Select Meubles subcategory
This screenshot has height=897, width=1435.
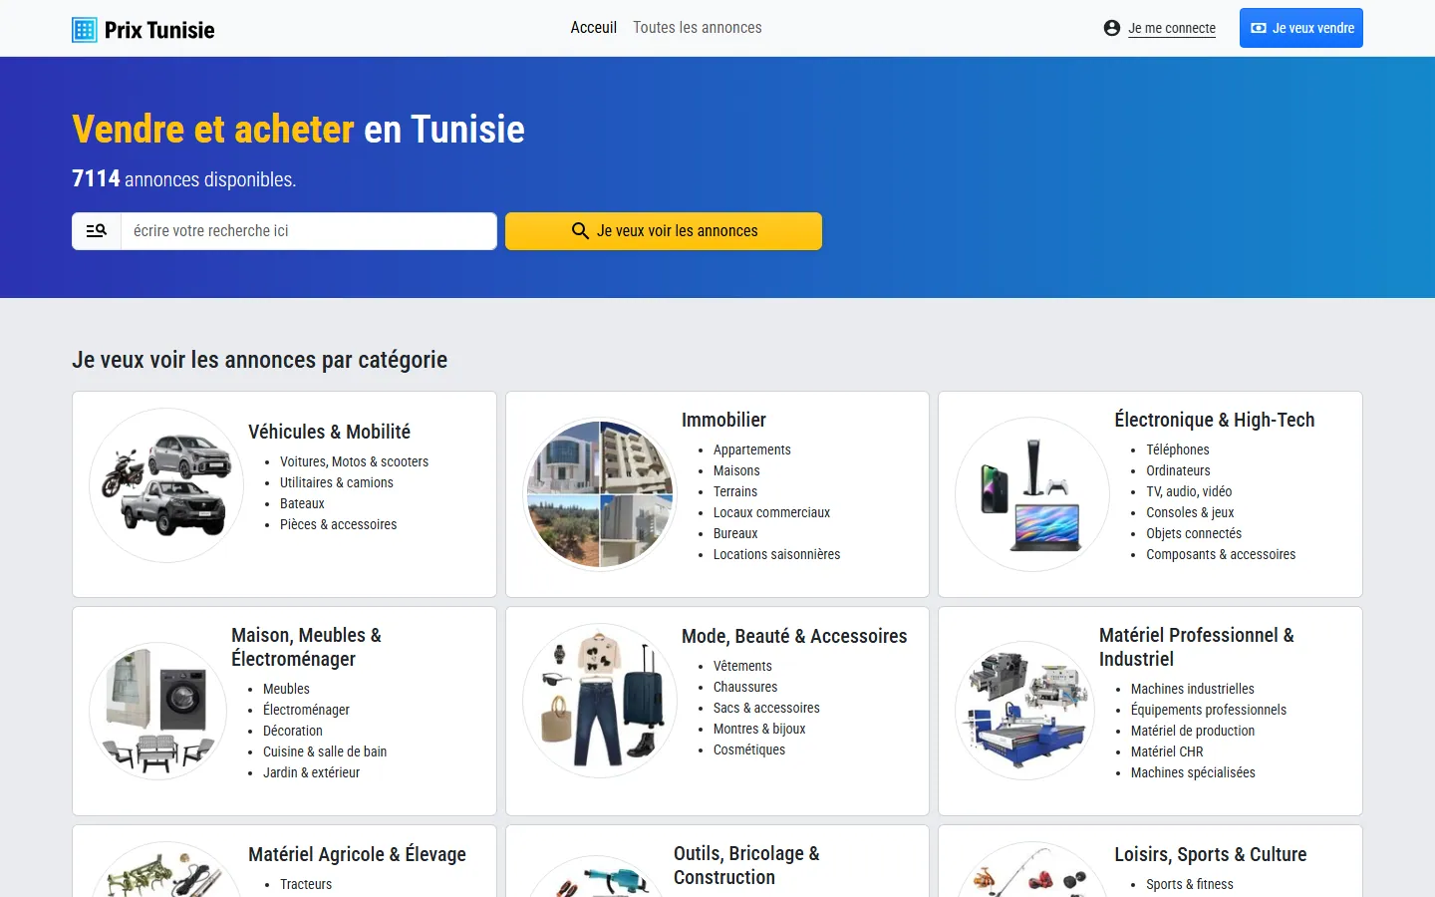(x=286, y=689)
